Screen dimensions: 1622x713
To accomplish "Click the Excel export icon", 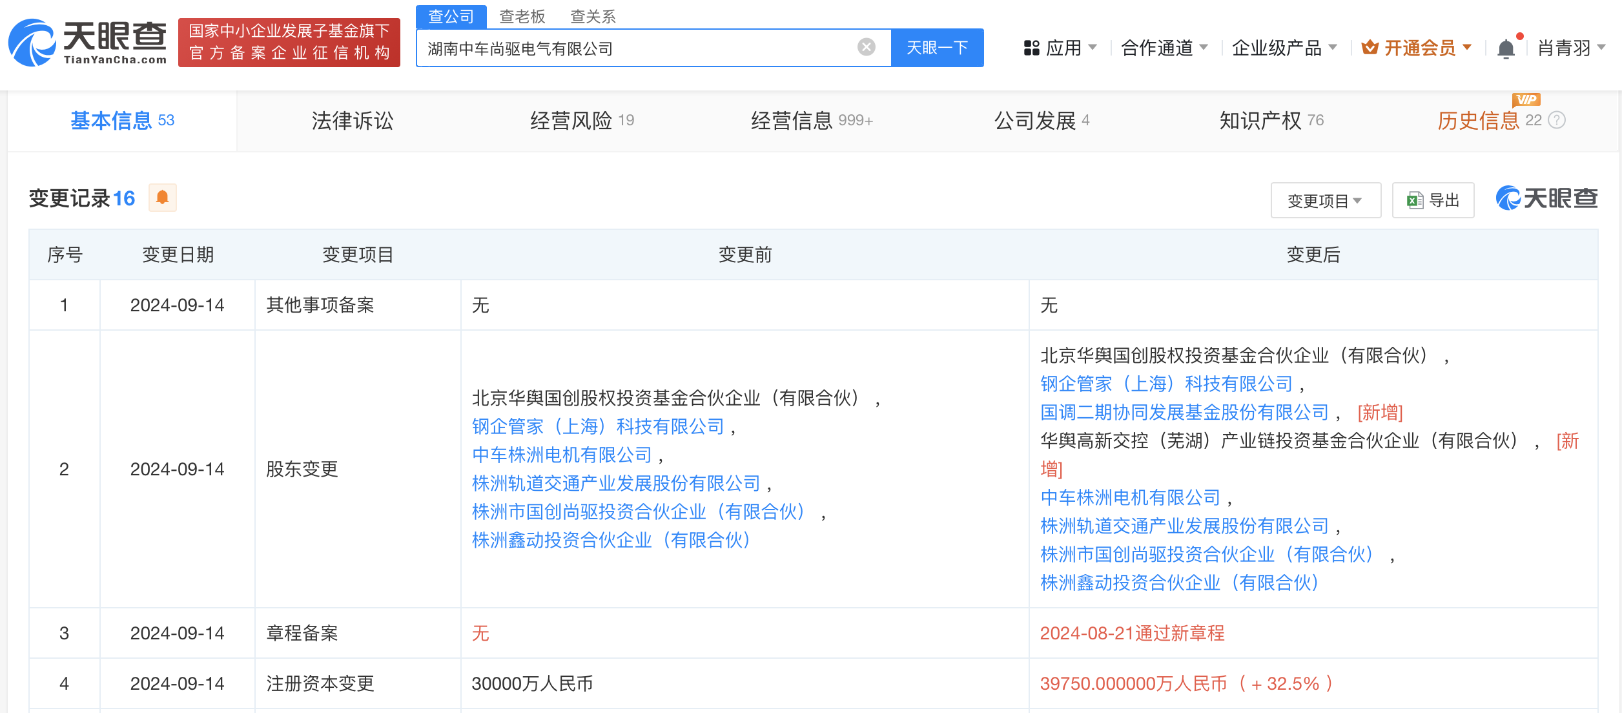I will point(1415,200).
